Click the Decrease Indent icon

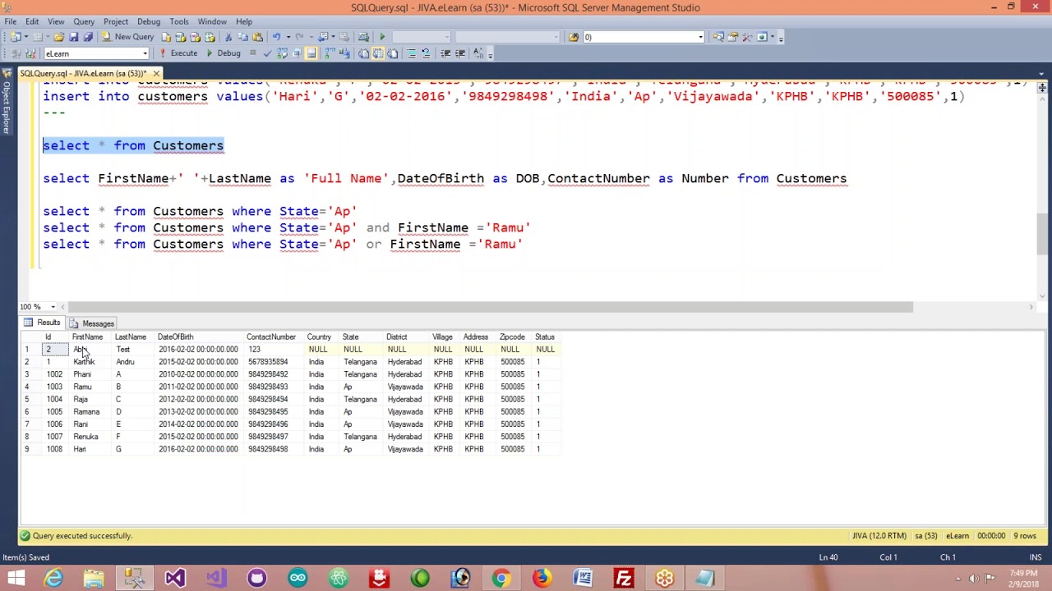click(x=445, y=53)
